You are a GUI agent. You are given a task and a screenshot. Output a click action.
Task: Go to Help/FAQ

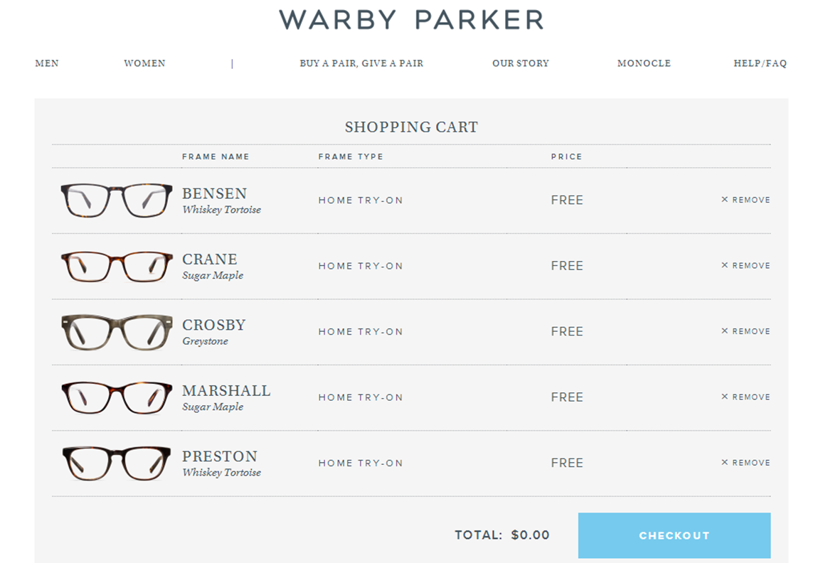[x=760, y=63]
